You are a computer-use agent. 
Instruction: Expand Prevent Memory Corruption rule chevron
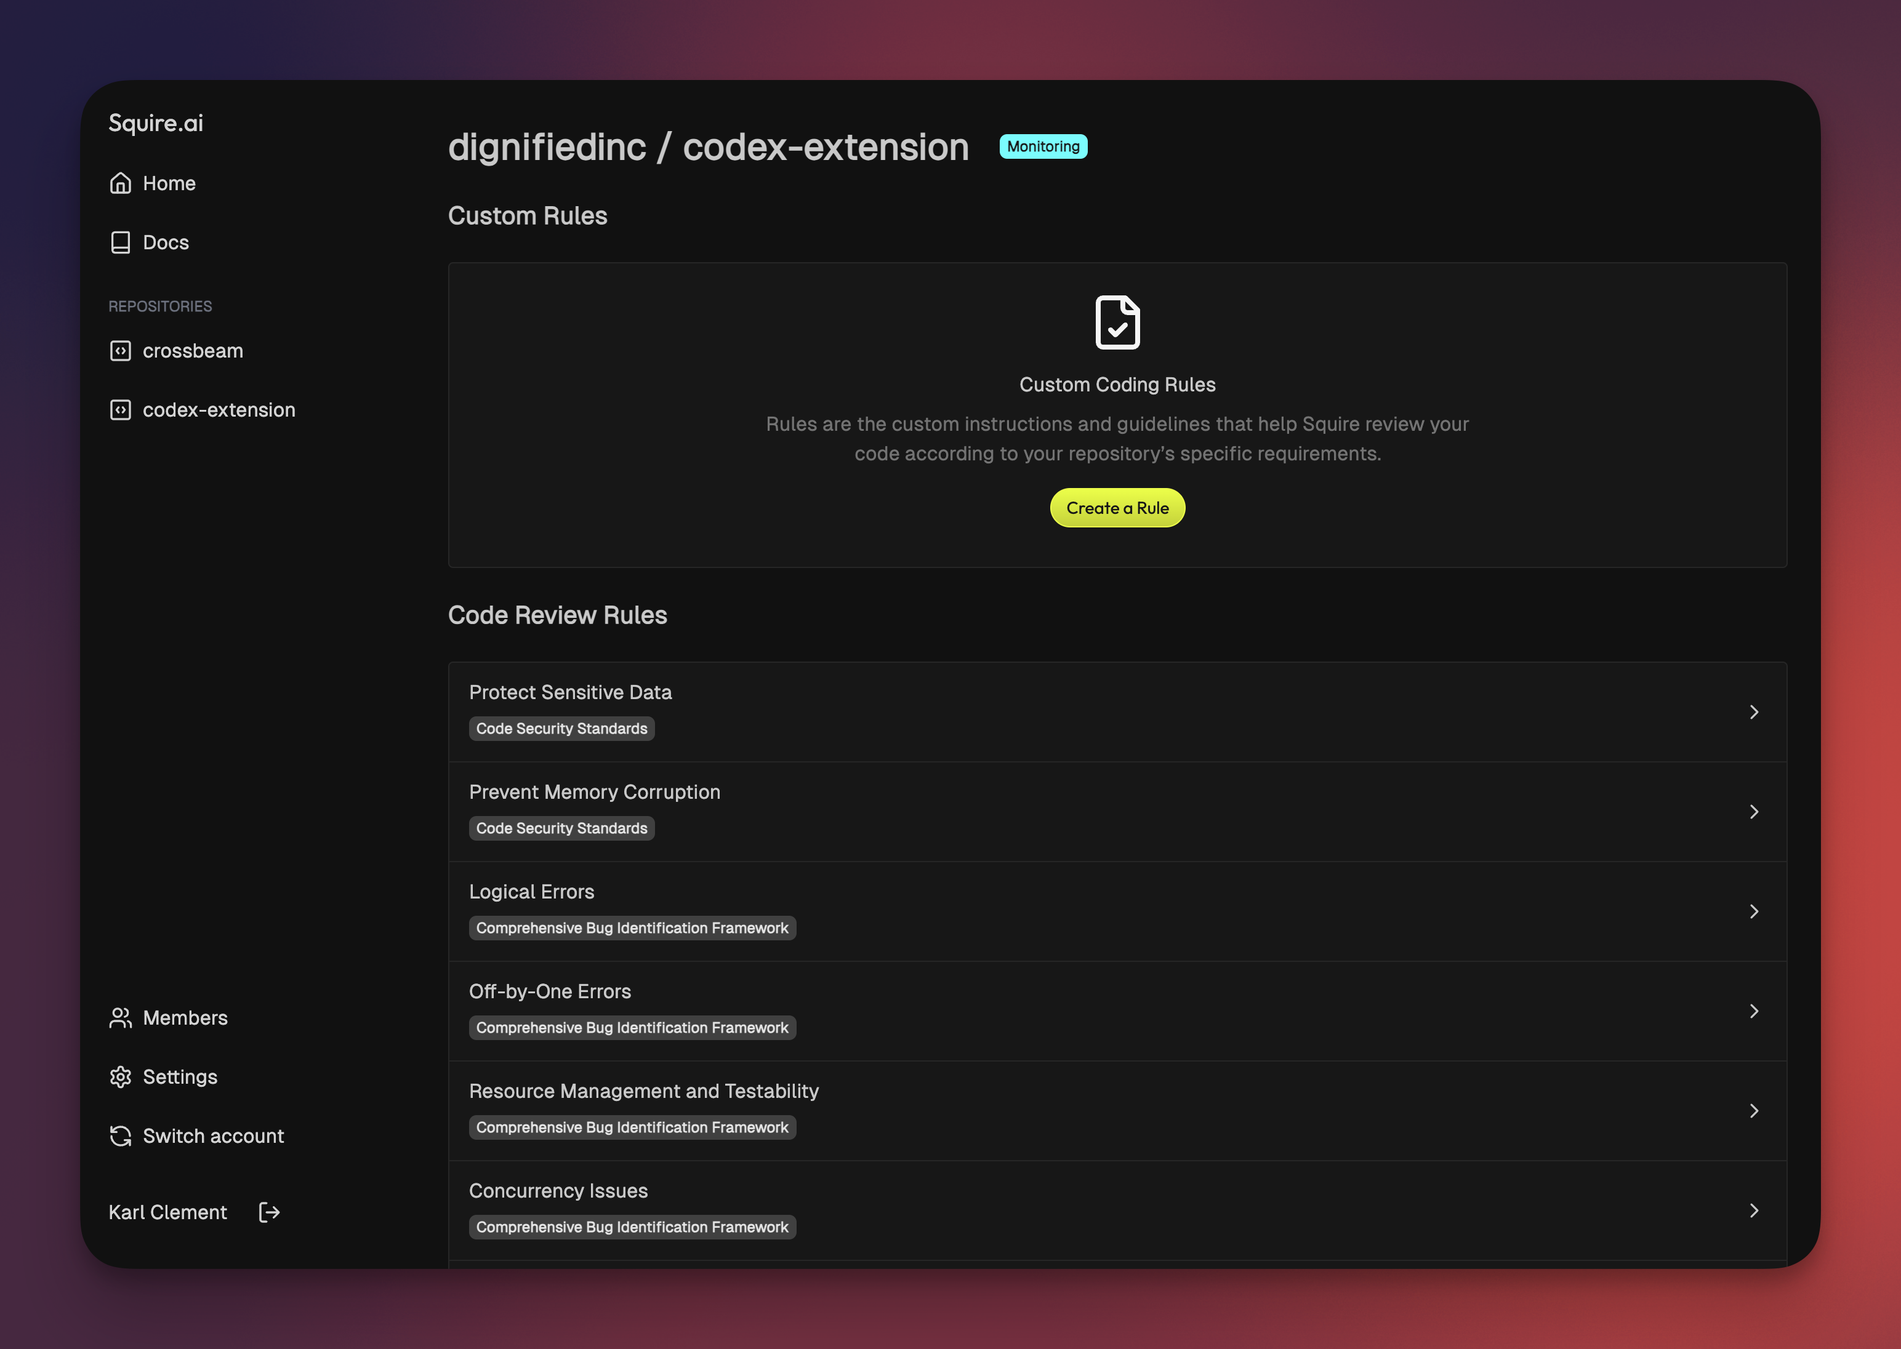(x=1753, y=812)
